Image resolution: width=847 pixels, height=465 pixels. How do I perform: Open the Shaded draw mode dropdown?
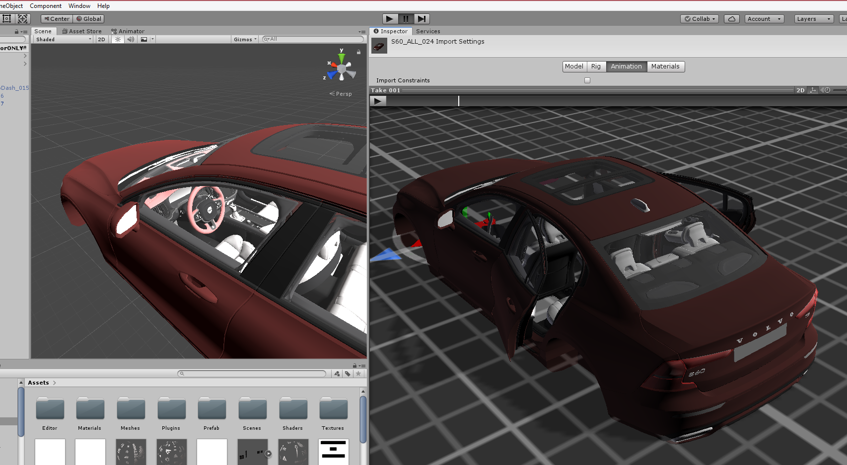pos(63,39)
